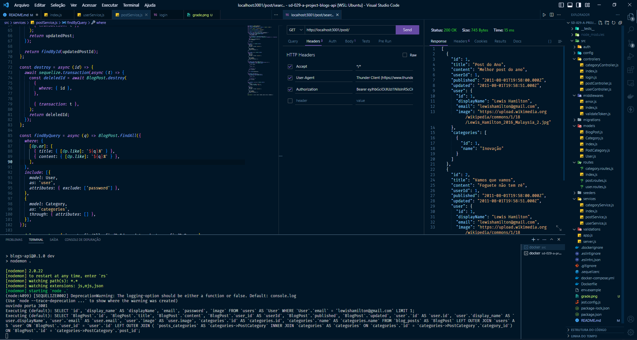Collapse all folders in explorer

(620, 23)
